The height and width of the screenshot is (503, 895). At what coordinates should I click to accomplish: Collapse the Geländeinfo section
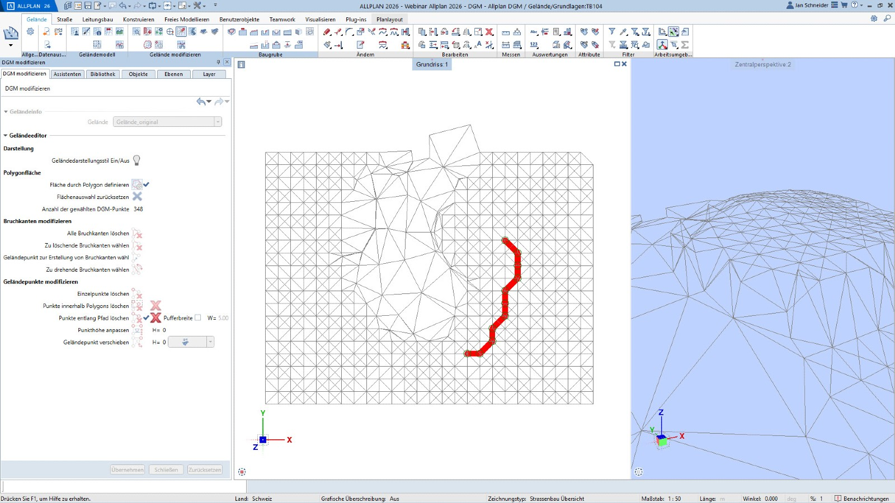(x=6, y=112)
